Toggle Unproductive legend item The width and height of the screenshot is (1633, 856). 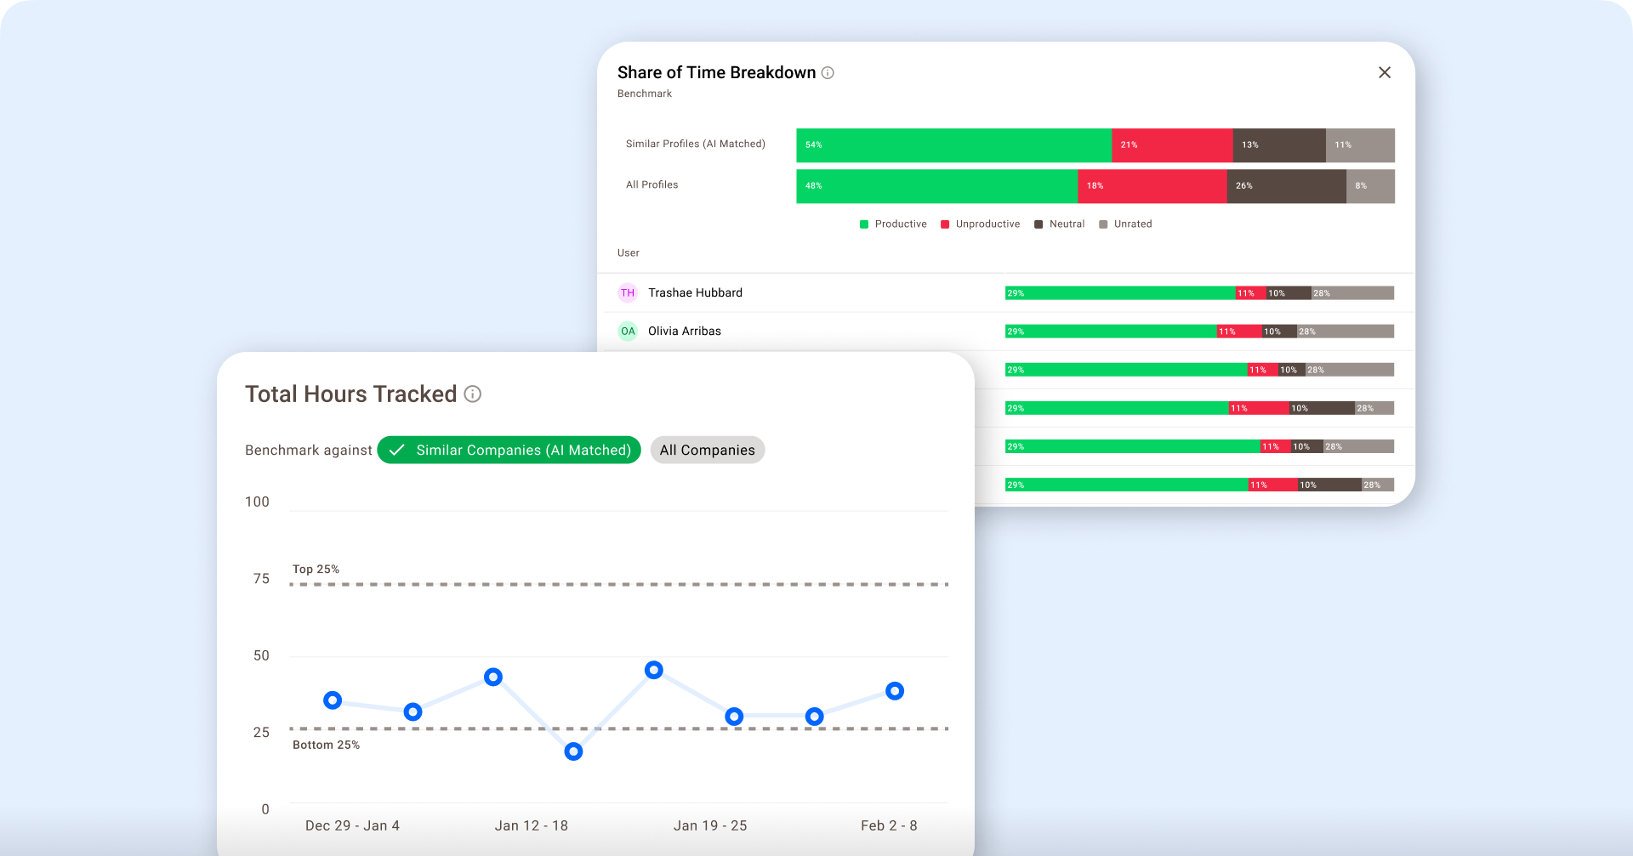coord(980,224)
